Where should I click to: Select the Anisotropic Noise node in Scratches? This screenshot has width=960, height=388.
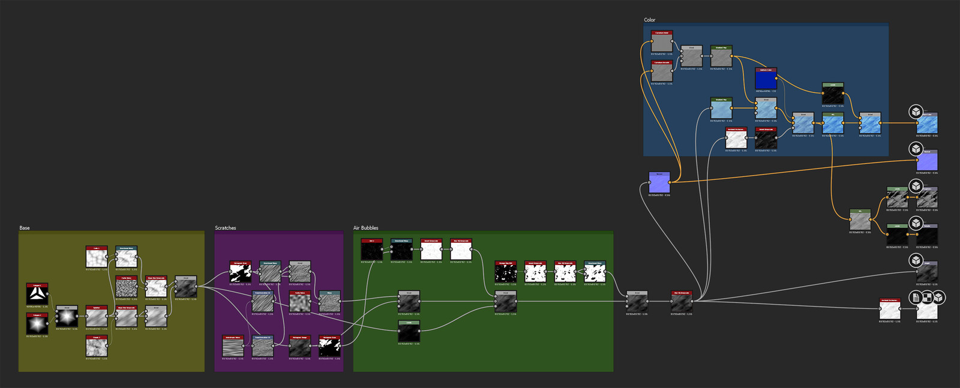[x=233, y=346]
